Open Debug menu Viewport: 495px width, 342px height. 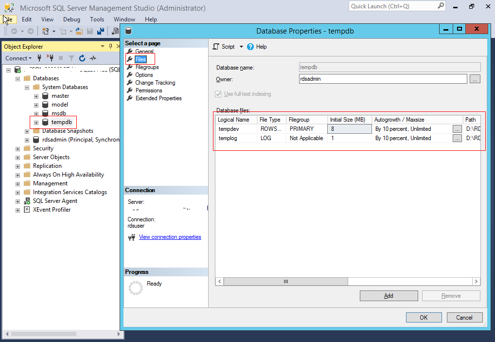71,19
